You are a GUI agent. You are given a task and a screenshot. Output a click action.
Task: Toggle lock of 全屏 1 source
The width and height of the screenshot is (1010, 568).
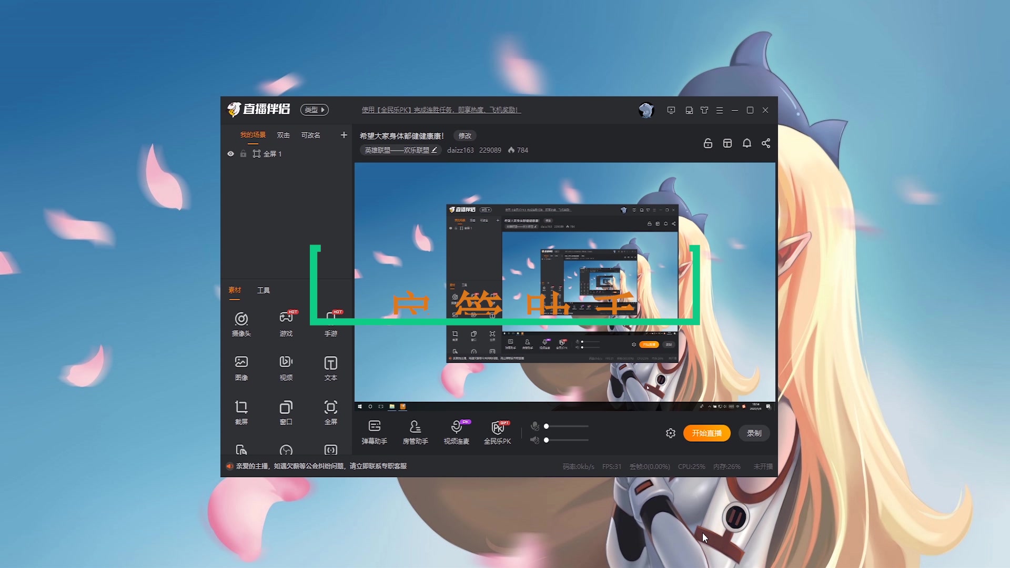243,154
